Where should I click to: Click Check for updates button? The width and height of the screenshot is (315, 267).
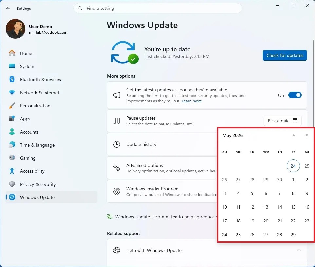(x=285, y=55)
